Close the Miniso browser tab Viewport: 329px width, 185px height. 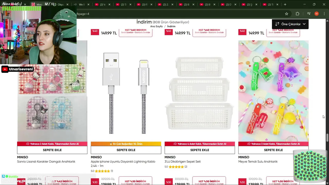coord(47,5)
